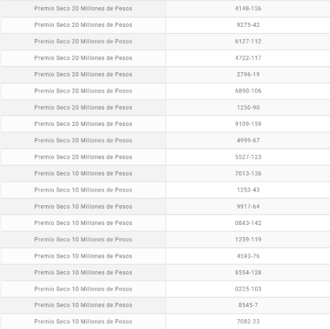This screenshot has height=329, width=330.
Task: Select the winning number 4148-156 cell
Action: 248,8
